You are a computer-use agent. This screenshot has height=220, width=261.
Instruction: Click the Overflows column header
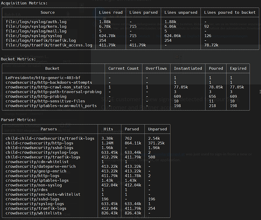coord(156,69)
